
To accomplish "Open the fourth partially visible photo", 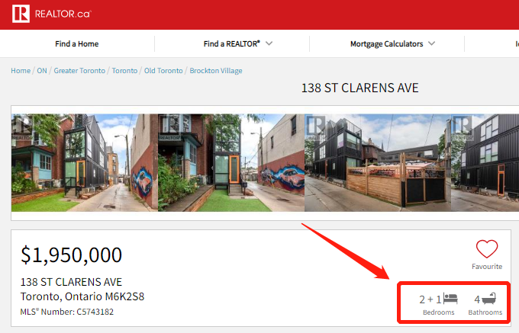I will (x=485, y=162).
